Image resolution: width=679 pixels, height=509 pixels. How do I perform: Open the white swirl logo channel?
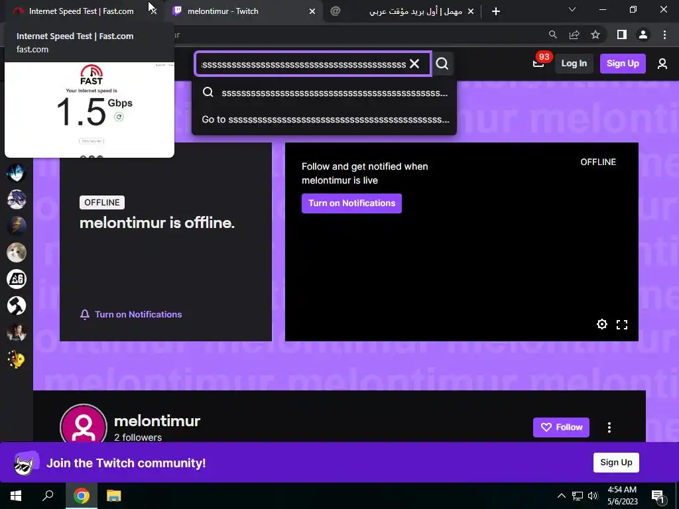tap(17, 306)
